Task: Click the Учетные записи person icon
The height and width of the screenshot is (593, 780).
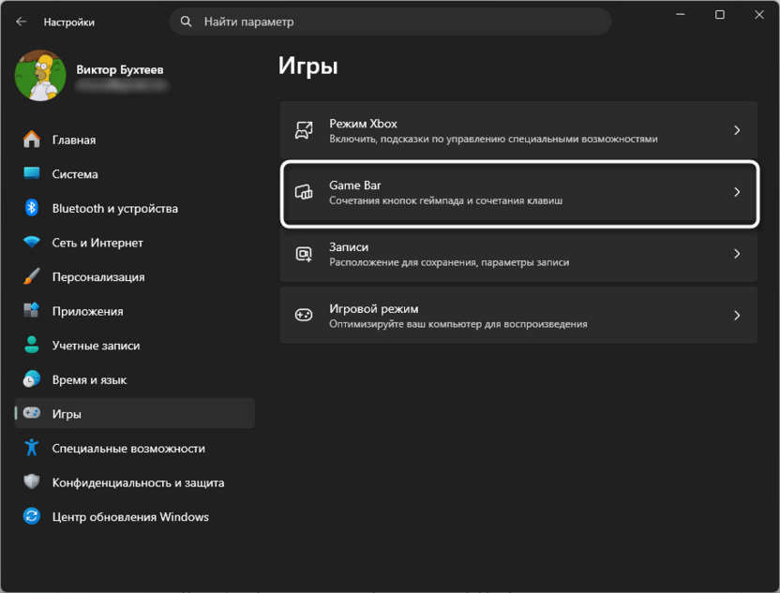Action: [x=32, y=345]
